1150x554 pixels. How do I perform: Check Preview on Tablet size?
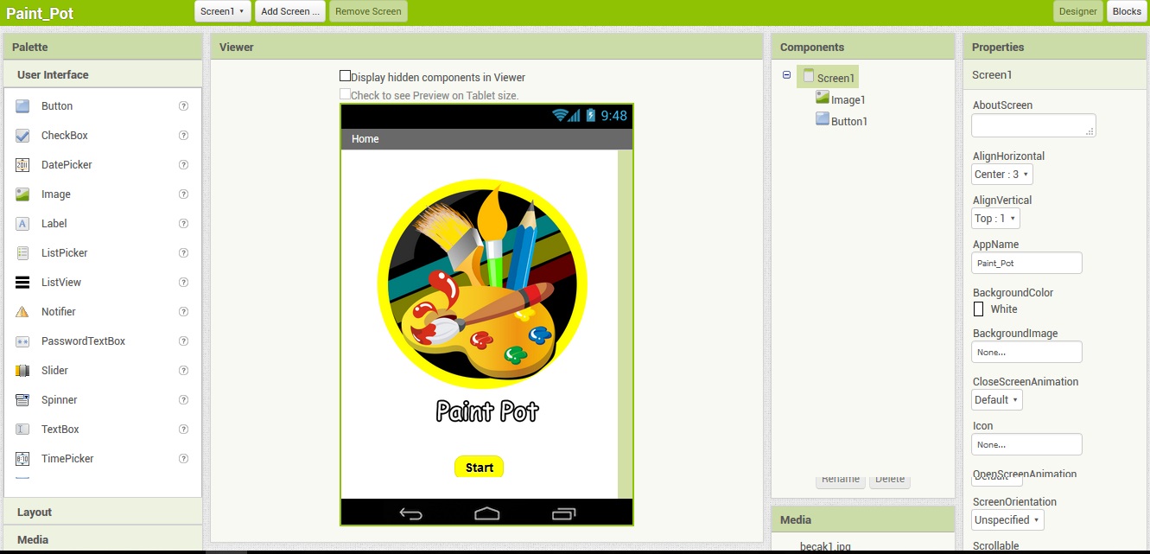345,93
